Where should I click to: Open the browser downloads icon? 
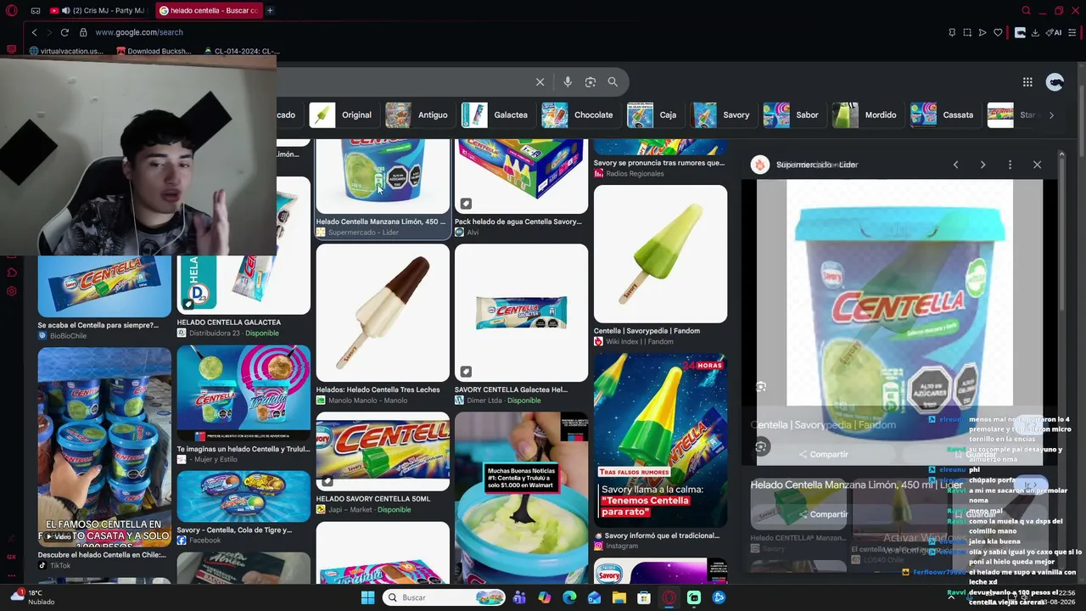point(1035,32)
